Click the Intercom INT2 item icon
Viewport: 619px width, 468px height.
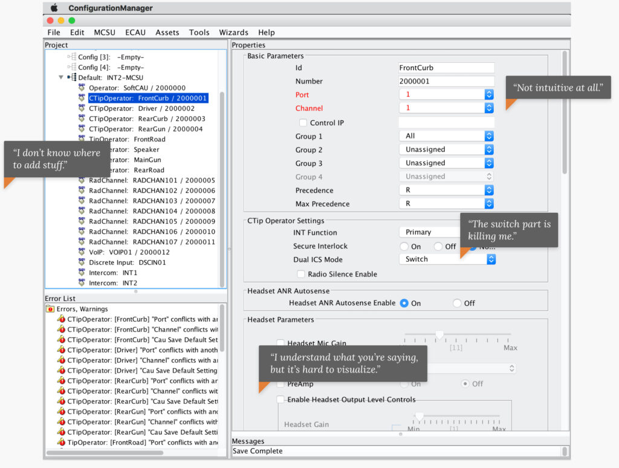[82, 283]
